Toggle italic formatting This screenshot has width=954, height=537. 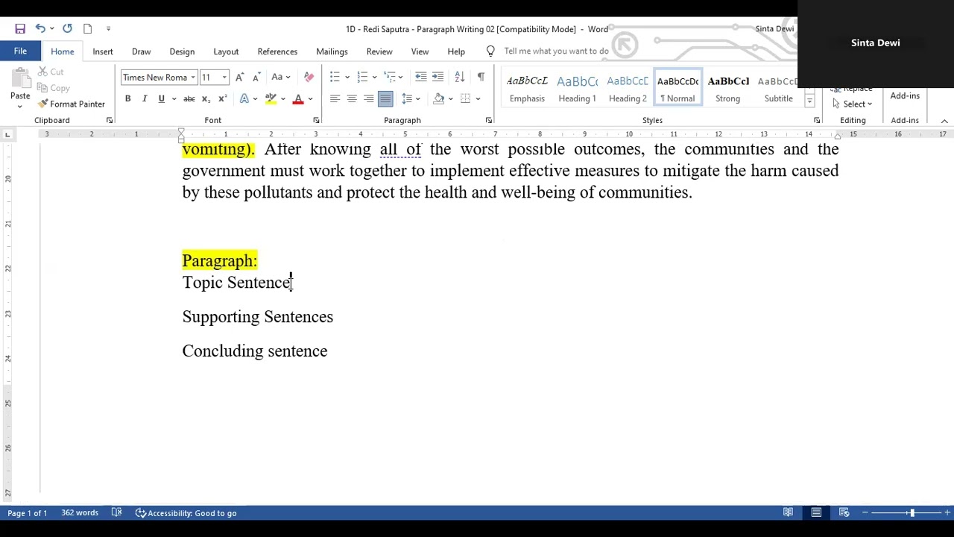pyautogui.click(x=144, y=98)
